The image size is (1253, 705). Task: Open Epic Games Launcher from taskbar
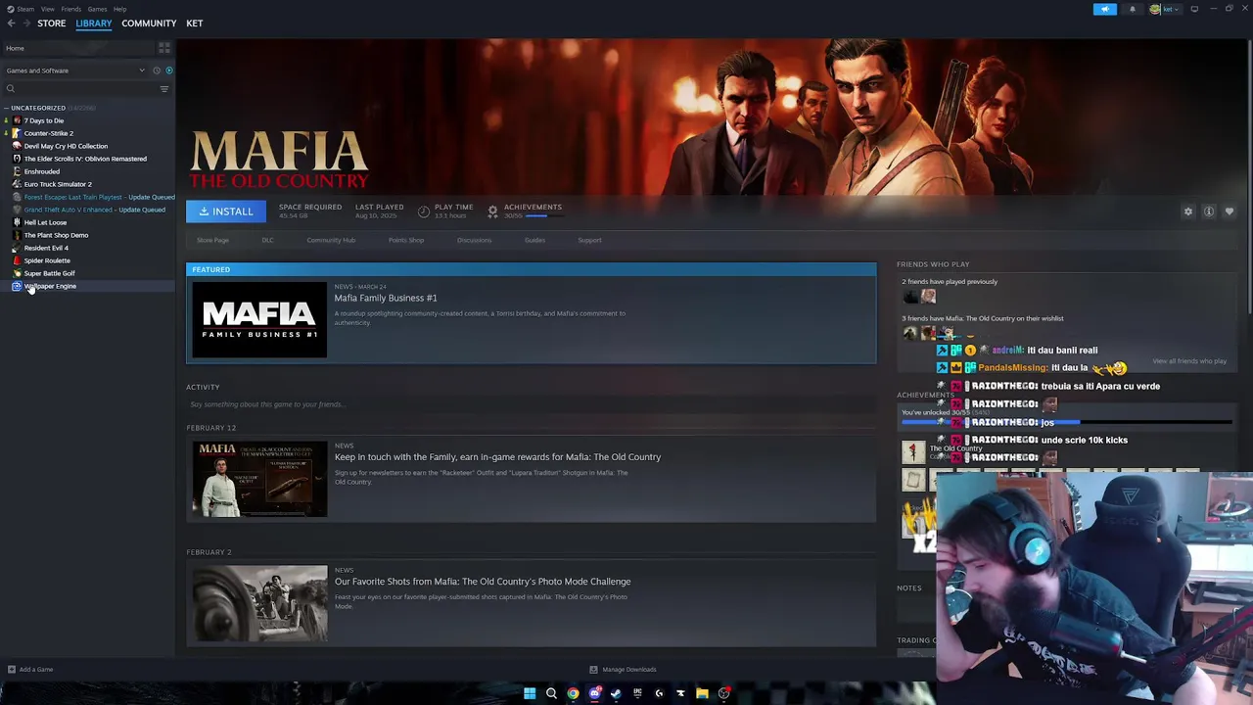pyautogui.click(x=637, y=693)
